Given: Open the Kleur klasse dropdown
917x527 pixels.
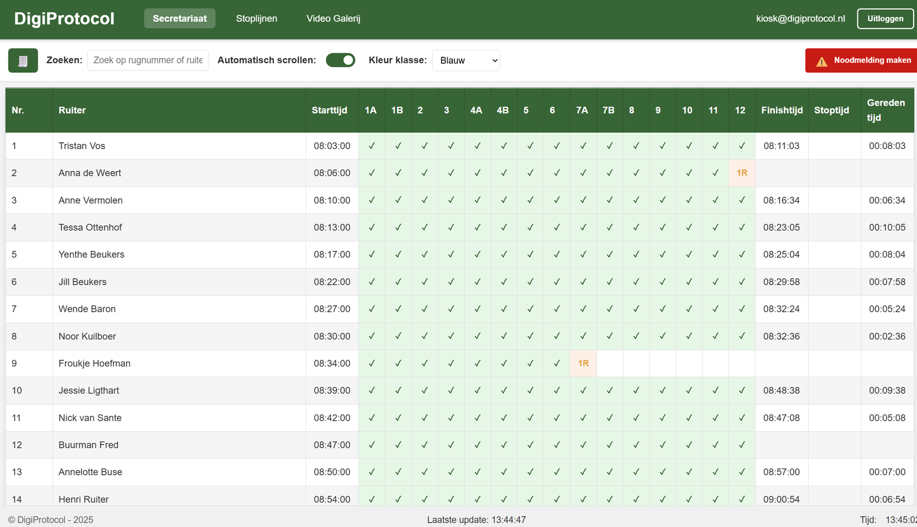Looking at the screenshot, I should (x=465, y=60).
